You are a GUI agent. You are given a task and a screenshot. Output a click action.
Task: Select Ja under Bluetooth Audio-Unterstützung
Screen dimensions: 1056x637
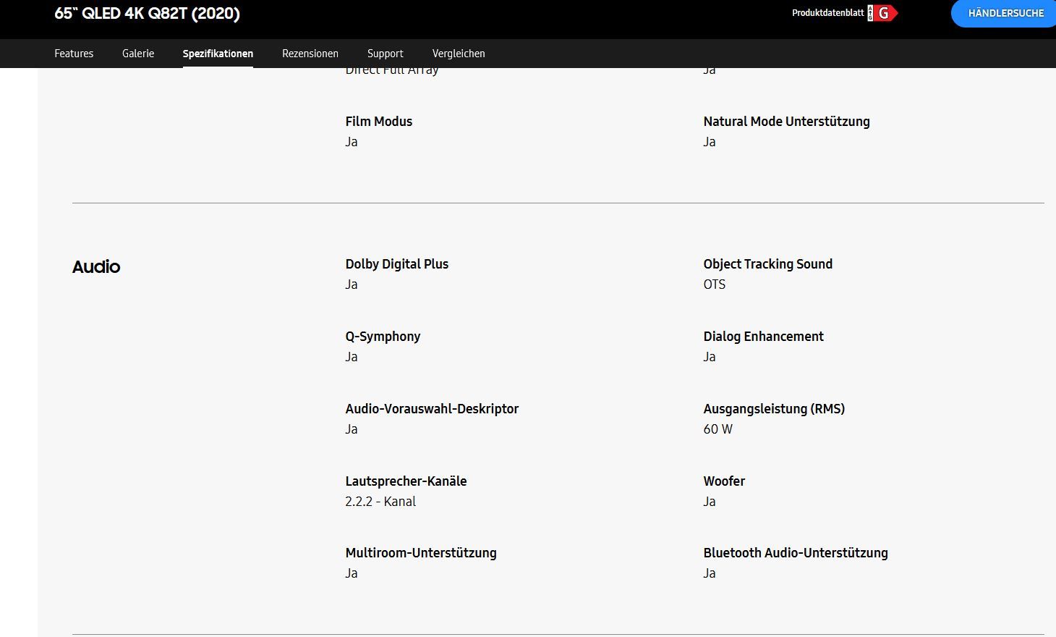coord(710,573)
